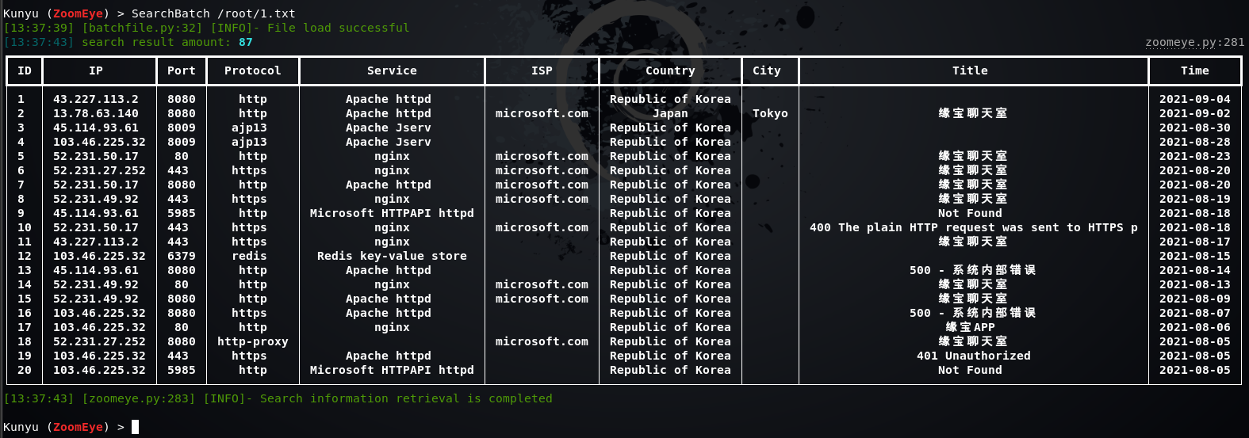
Task: Select the http-proxy protocol in row 18
Action: pos(252,341)
